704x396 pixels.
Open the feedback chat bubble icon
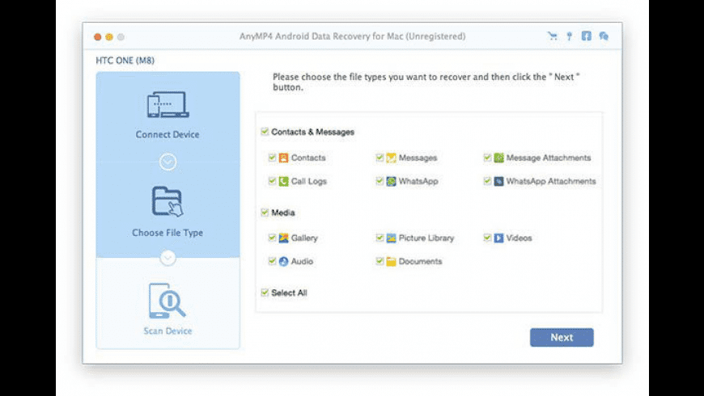604,36
